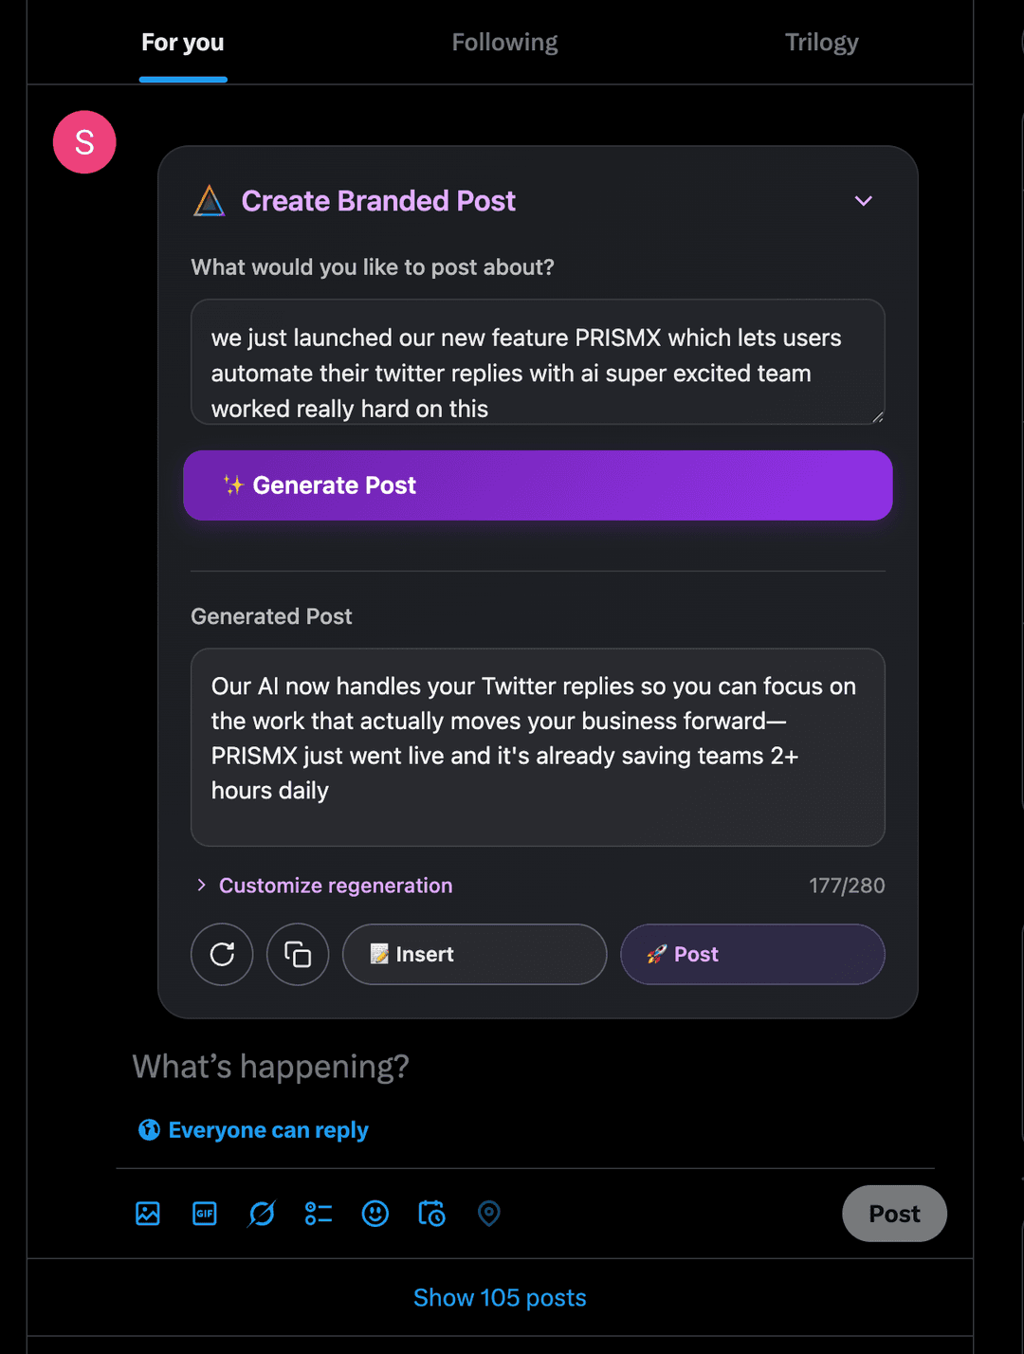Open the Trilogy tab
Image resolution: width=1024 pixels, height=1354 pixels.
pos(821,42)
